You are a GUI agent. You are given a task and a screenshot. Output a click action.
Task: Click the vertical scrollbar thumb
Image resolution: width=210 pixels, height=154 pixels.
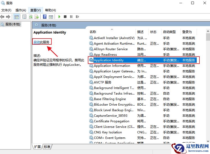(208, 37)
